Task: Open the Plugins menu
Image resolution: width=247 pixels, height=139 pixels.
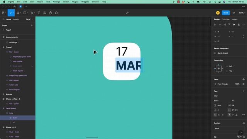Action: (x=75, y=2)
